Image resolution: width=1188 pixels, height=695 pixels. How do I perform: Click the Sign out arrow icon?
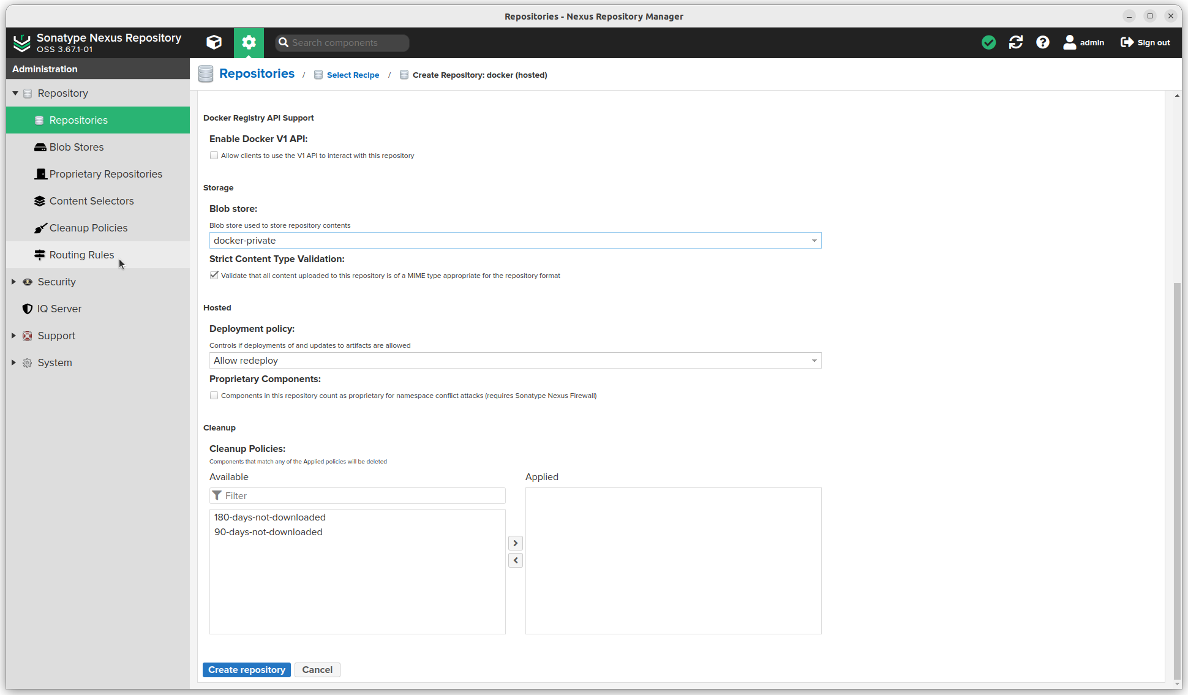click(x=1127, y=42)
